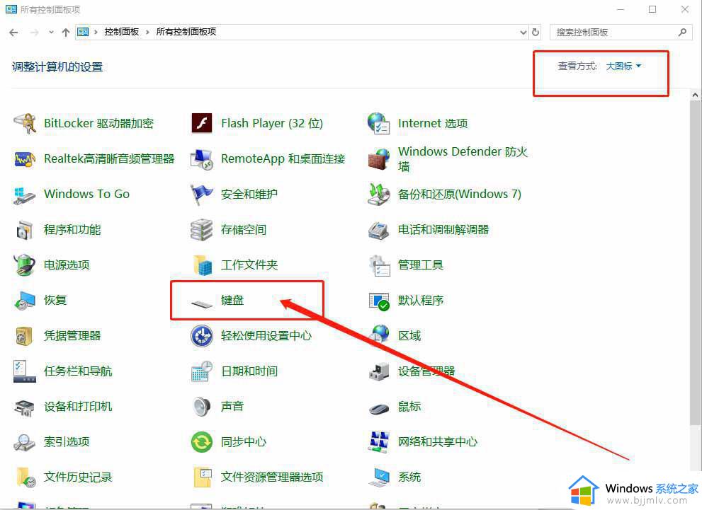Image resolution: width=702 pixels, height=510 pixels.
Task: Click the 程序和功能 icon
Action: 25,230
